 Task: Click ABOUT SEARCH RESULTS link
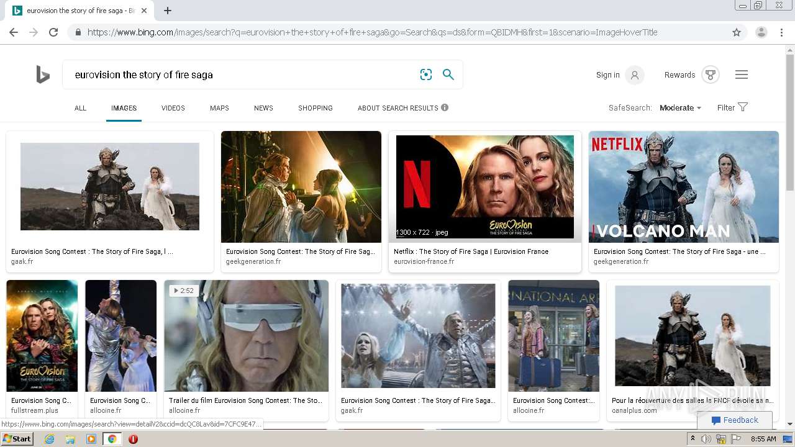pos(398,108)
